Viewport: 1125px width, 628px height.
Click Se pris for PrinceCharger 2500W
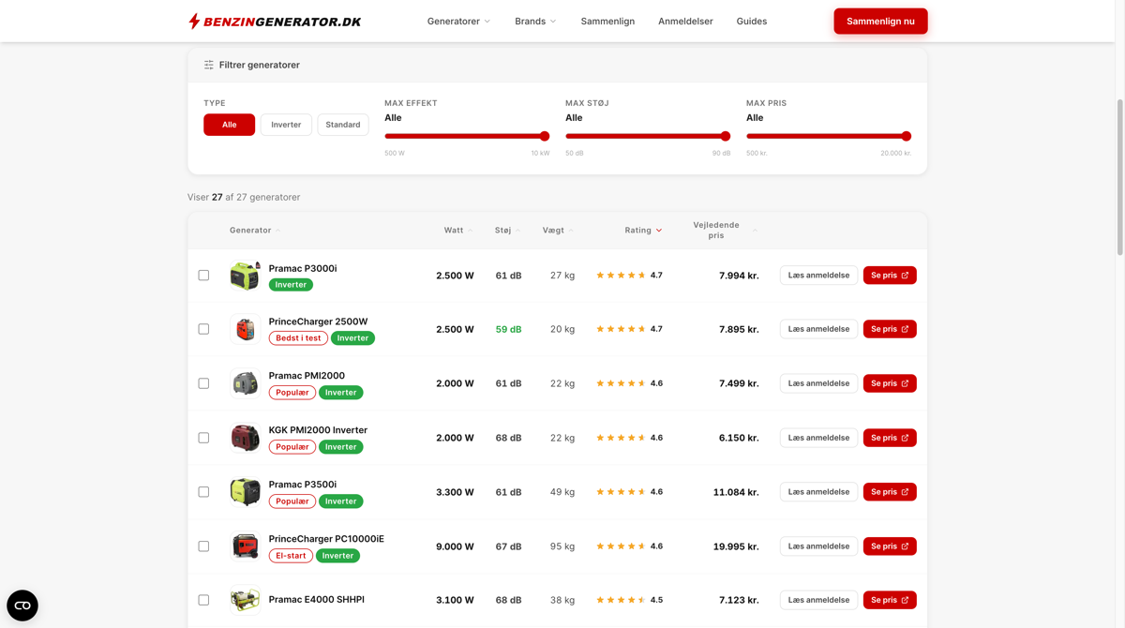(x=890, y=329)
